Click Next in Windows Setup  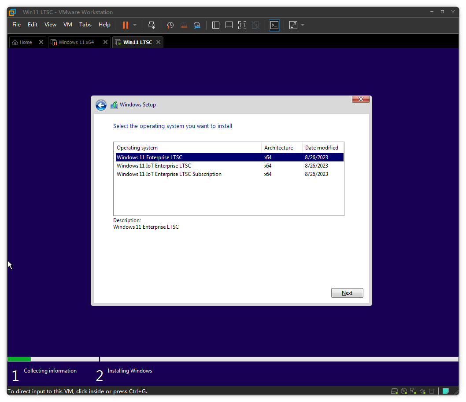347,293
